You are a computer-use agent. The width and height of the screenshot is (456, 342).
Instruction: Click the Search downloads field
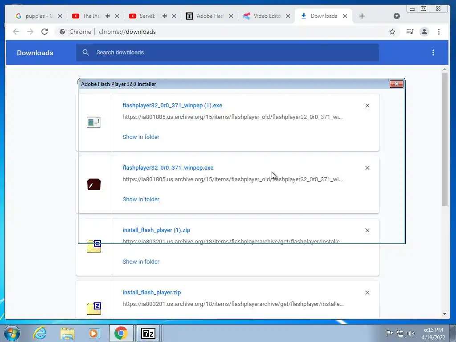pyautogui.click(x=228, y=53)
